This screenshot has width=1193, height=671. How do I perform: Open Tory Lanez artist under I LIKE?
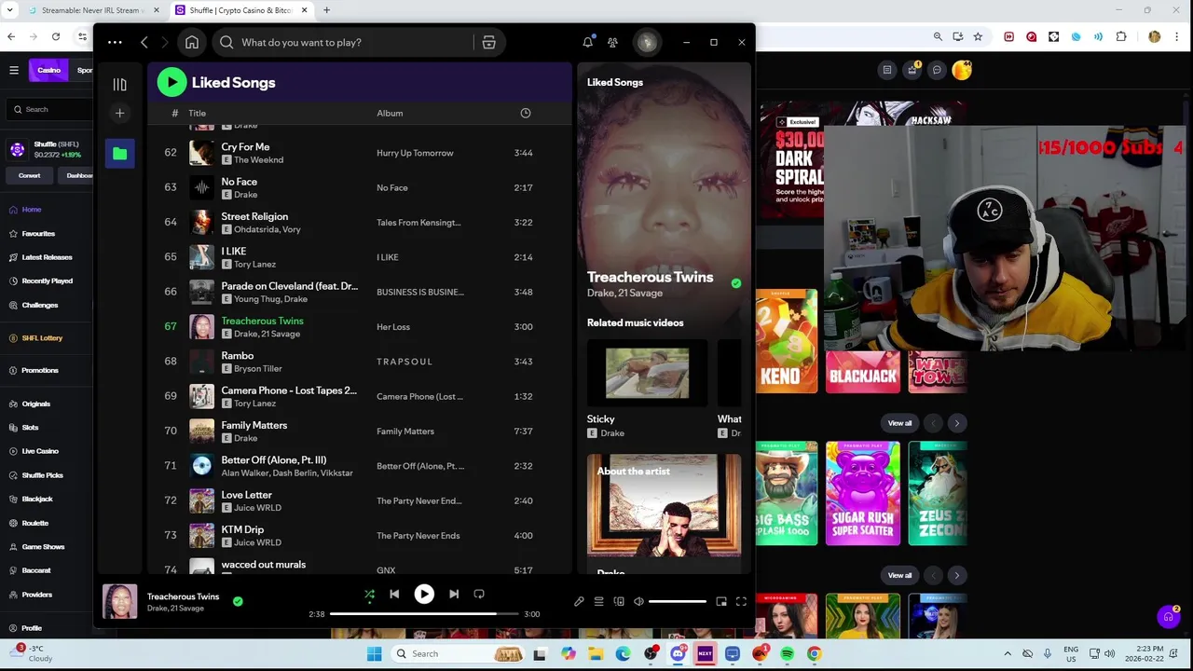pos(255,265)
